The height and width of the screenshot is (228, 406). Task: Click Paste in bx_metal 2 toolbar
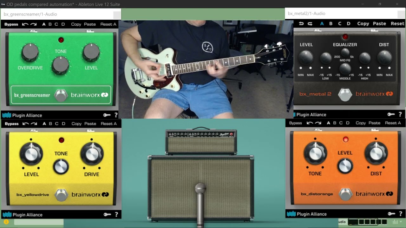(x=379, y=24)
